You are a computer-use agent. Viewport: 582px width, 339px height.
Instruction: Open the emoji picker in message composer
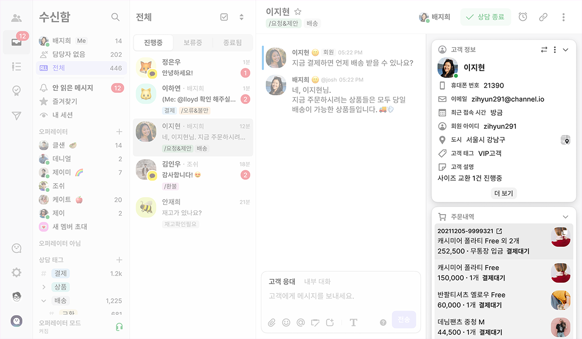(286, 322)
